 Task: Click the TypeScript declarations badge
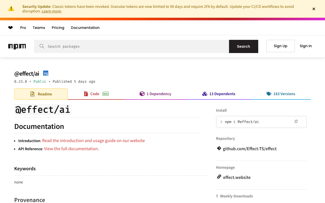click(46, 73)
